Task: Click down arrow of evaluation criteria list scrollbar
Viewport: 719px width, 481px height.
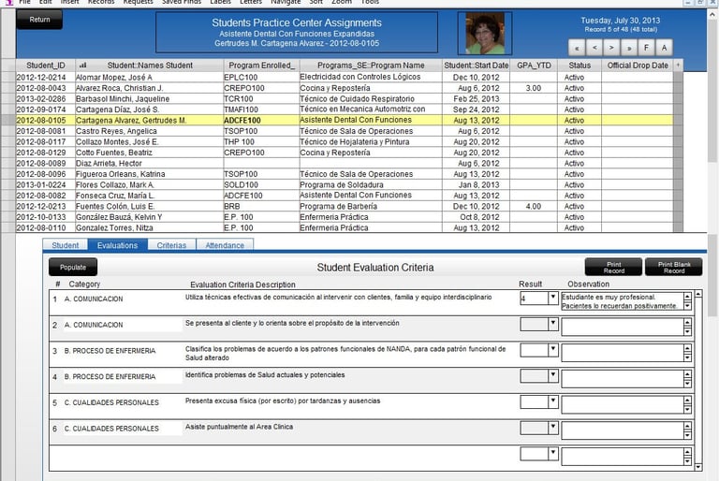Action: pyautogui.click(x=698, y=467)
